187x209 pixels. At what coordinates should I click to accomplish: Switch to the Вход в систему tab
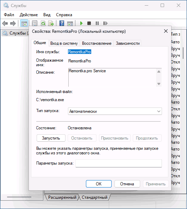tap(64, 43)
